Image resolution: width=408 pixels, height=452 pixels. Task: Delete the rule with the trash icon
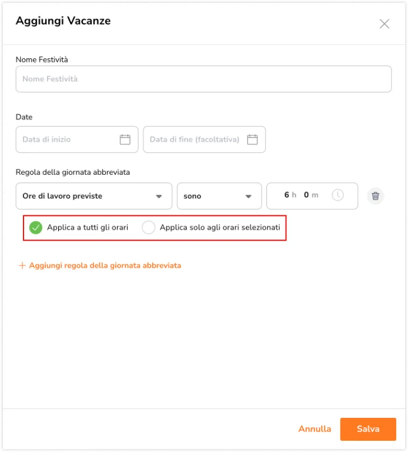point(375,196)
